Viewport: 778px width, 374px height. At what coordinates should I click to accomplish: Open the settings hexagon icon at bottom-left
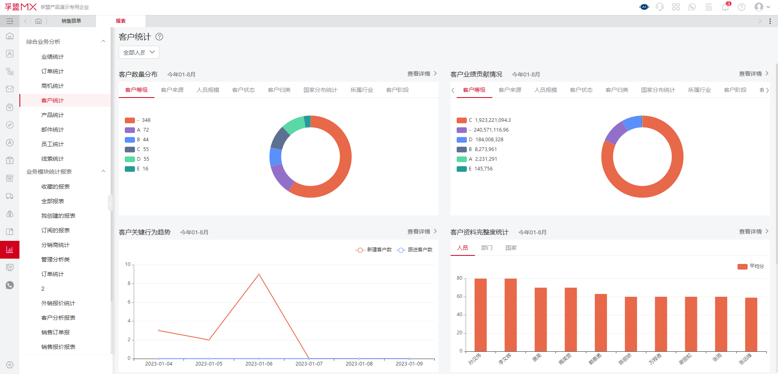pos(10,365)
